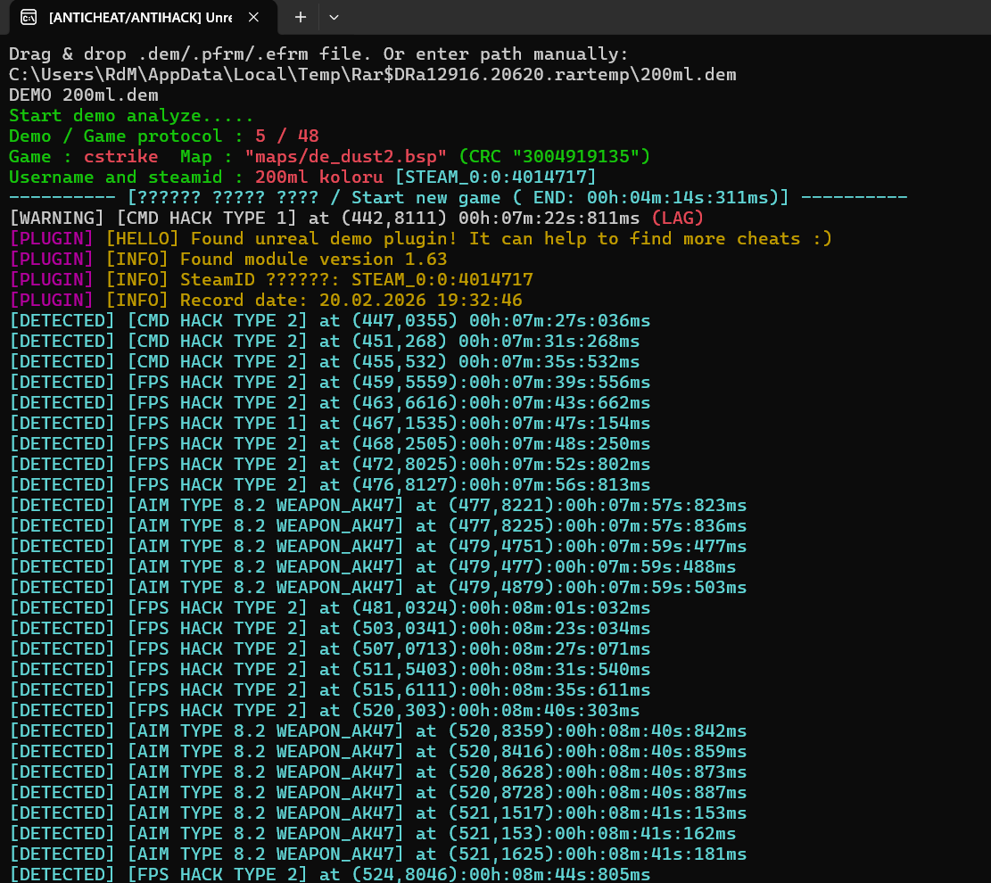The height and width of the screenshot is (883, 991).
Task: Open a new terminal tab with plus button
Action: [301, 17]
